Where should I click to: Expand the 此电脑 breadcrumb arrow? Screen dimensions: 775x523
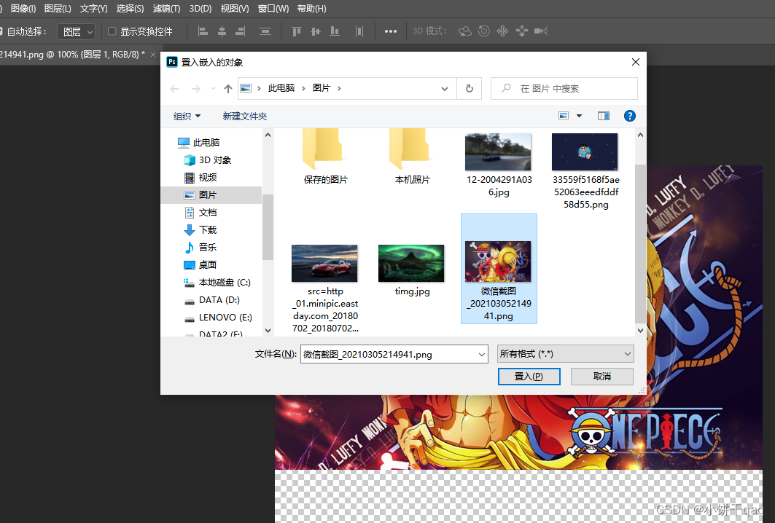click(x=304, y=88)
